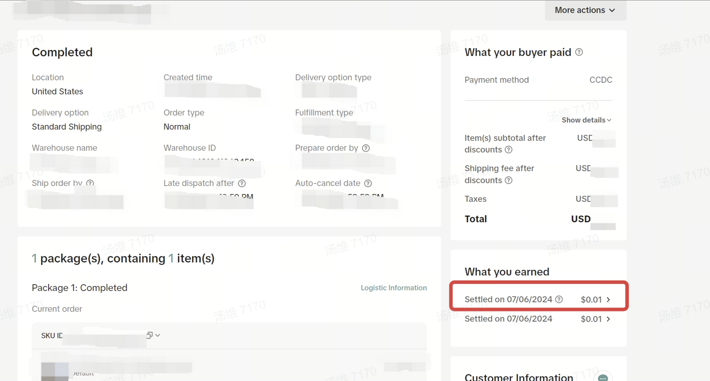Click the Prepare order by help icon
The width and height of the screenshot is (710, 381).
click(x=366, y=148)
